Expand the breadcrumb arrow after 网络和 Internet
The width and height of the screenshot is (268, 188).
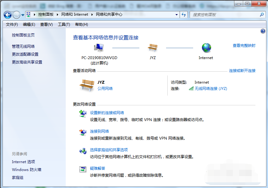pos(92,15)
